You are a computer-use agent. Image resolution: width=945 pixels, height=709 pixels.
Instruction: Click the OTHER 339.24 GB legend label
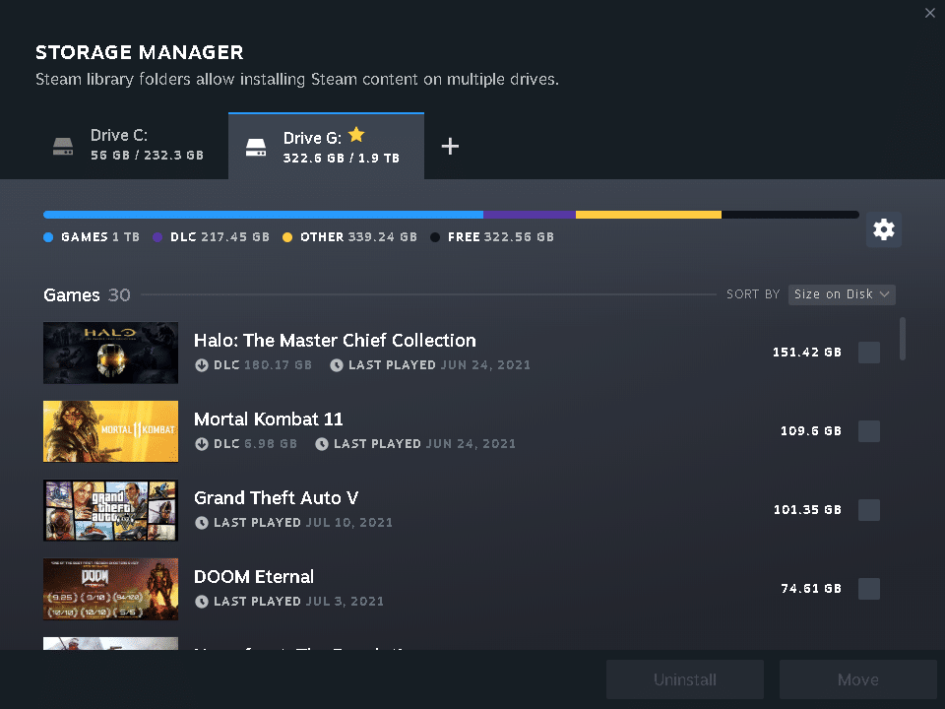click(x=358, y=237)
